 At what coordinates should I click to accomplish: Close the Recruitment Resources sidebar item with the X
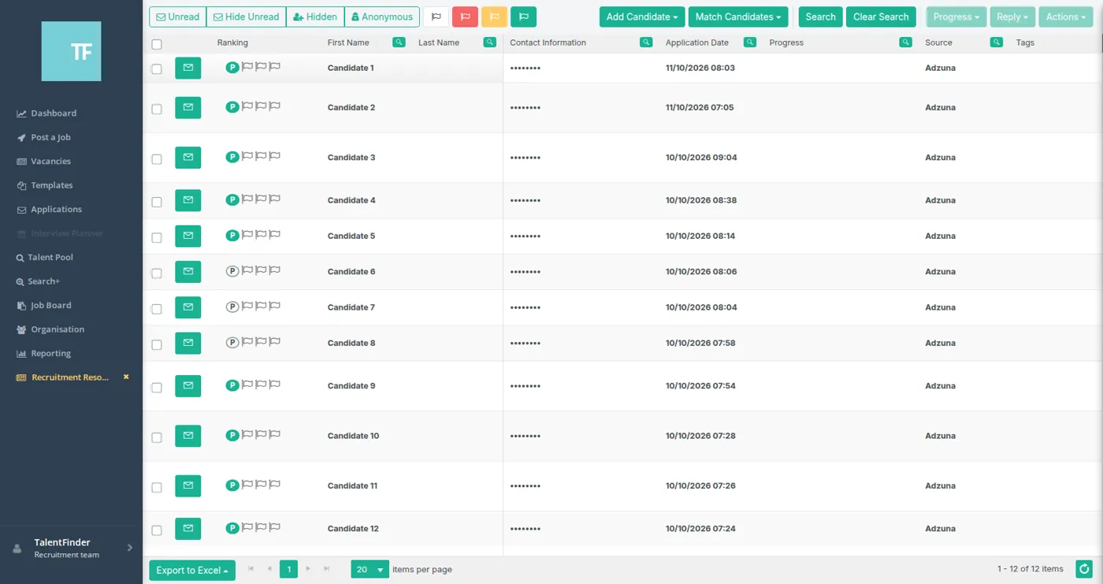[126, 377]
